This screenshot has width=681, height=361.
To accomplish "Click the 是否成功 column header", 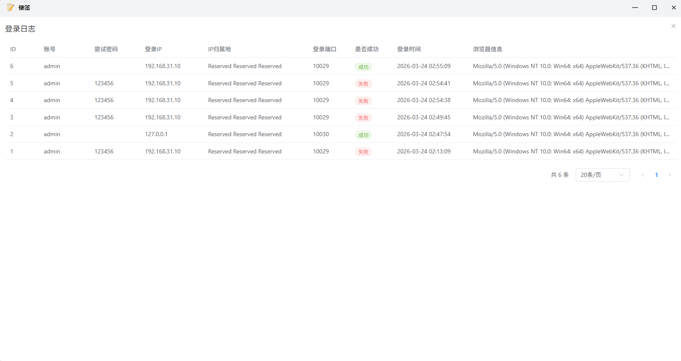I will click(367, 49).
